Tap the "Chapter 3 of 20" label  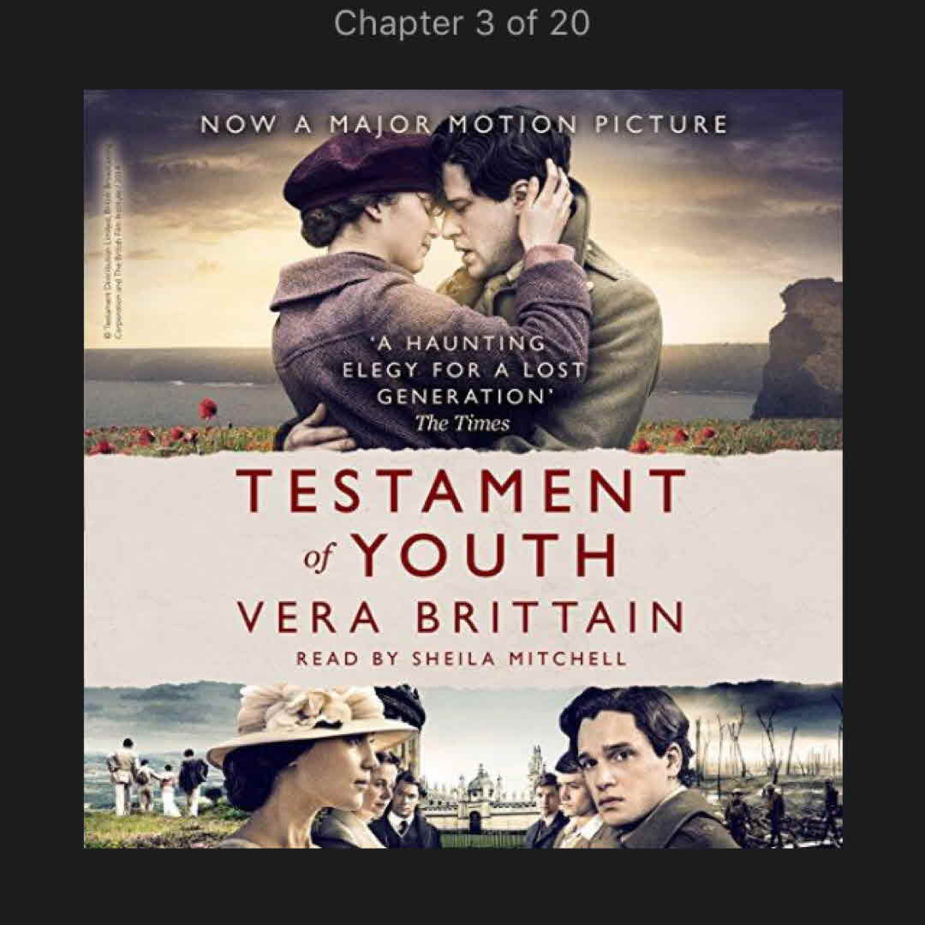point(462,24)
